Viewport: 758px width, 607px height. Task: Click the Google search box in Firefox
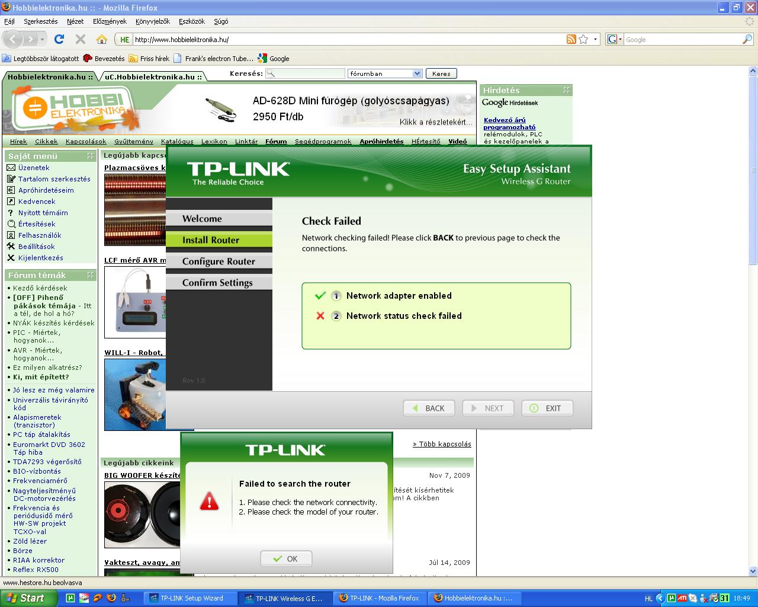click(682, 40)
